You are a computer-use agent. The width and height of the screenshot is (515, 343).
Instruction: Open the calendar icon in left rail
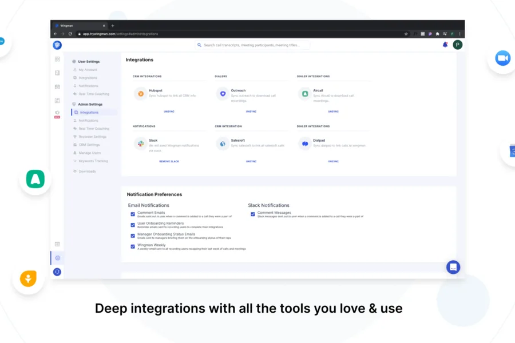57,87
